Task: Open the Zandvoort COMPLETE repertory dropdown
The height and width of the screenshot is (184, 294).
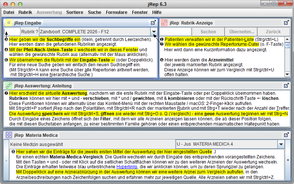Action: pos(153,32)
